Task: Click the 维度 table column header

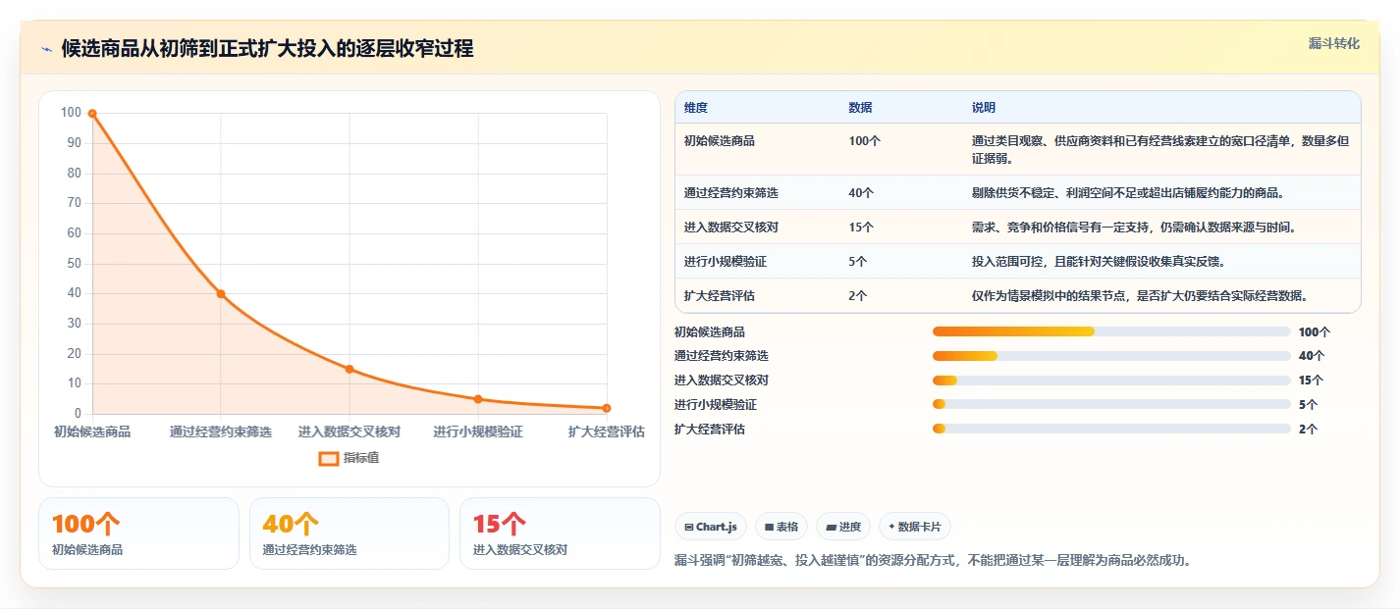Action: (x=696, y=107)
